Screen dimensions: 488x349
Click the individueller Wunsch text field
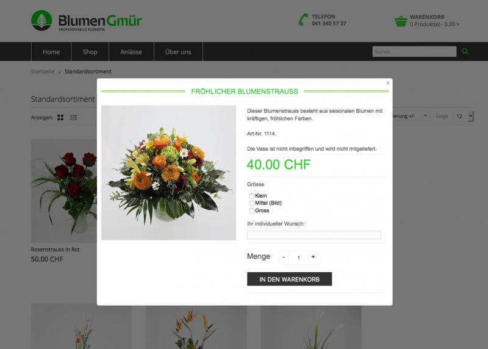[314, 235]
